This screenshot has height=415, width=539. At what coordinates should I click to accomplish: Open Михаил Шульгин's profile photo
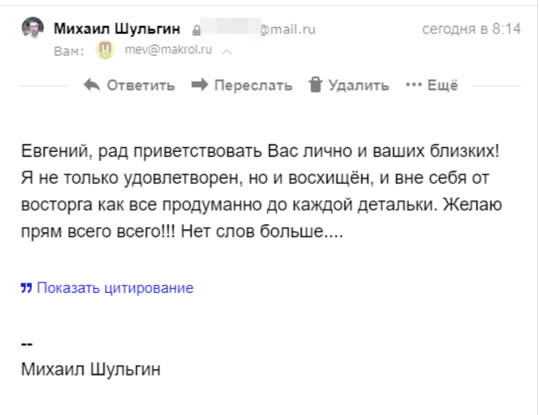(33, 28)
